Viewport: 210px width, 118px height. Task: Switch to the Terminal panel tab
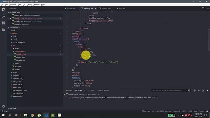click(x=69, y=90)
